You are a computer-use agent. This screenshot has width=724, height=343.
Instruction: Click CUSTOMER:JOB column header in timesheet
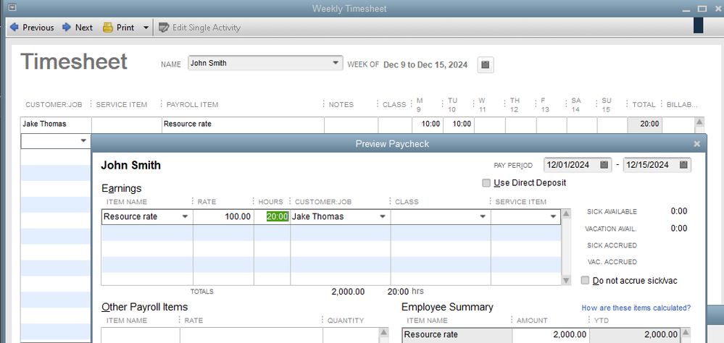coord(54,105)
